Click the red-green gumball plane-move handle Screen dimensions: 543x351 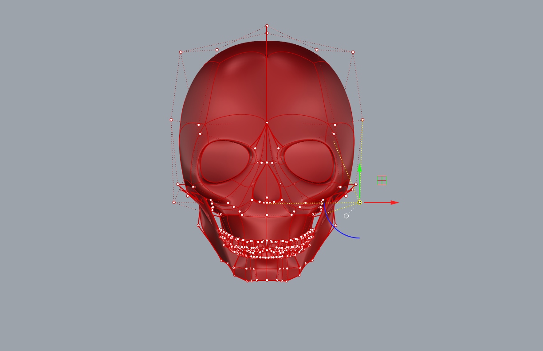382,180
